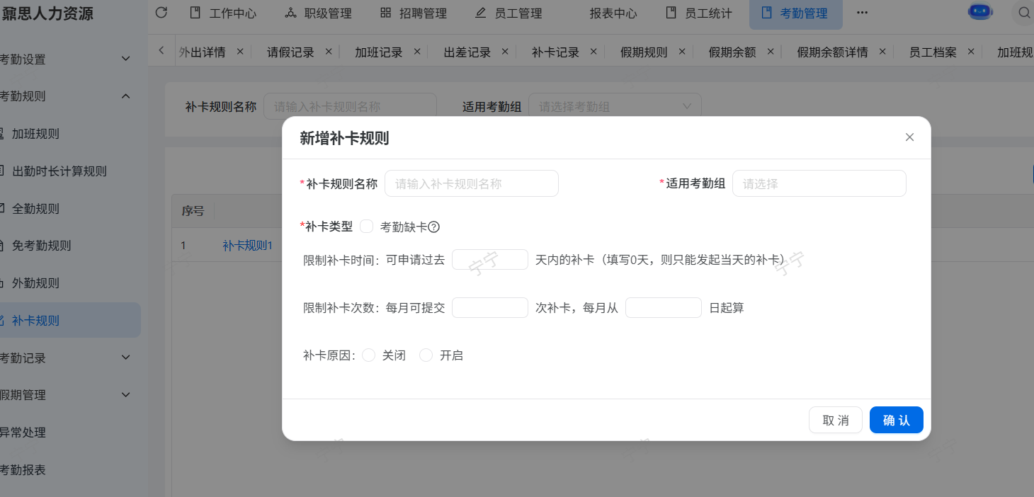The width and height of the screenshot is (1034, 497).
Task: Select the 开启 radio for 补卡原因
Action: click(x=426, y=355)
